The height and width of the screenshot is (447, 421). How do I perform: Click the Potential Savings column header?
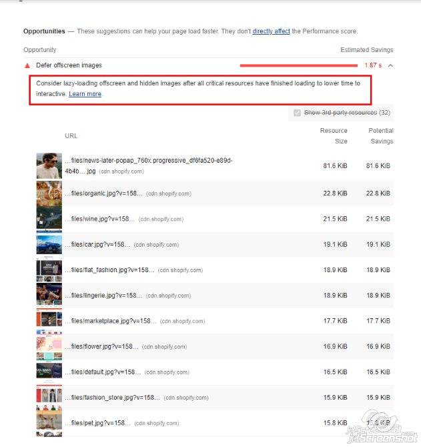click(380, 136)
